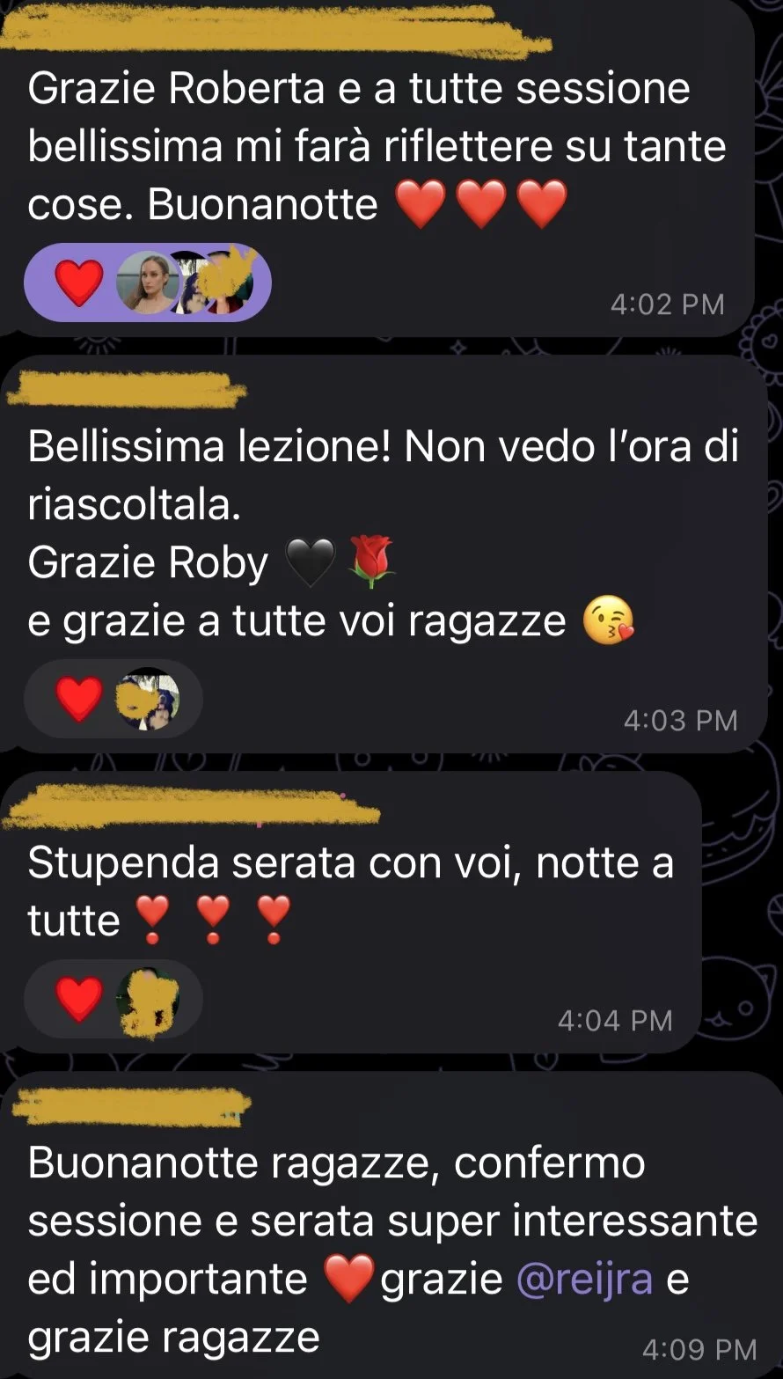This screenshot has width=783, height=1379.
Task: Tap the reactor avatar under the Bellissima lezione message
Action: pyautogui.click(x=148, y=700)
